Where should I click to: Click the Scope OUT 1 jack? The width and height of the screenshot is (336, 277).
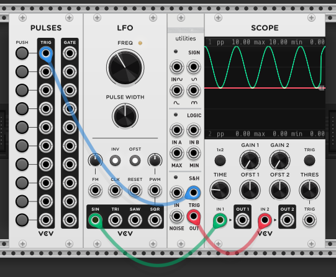point(242,220)
